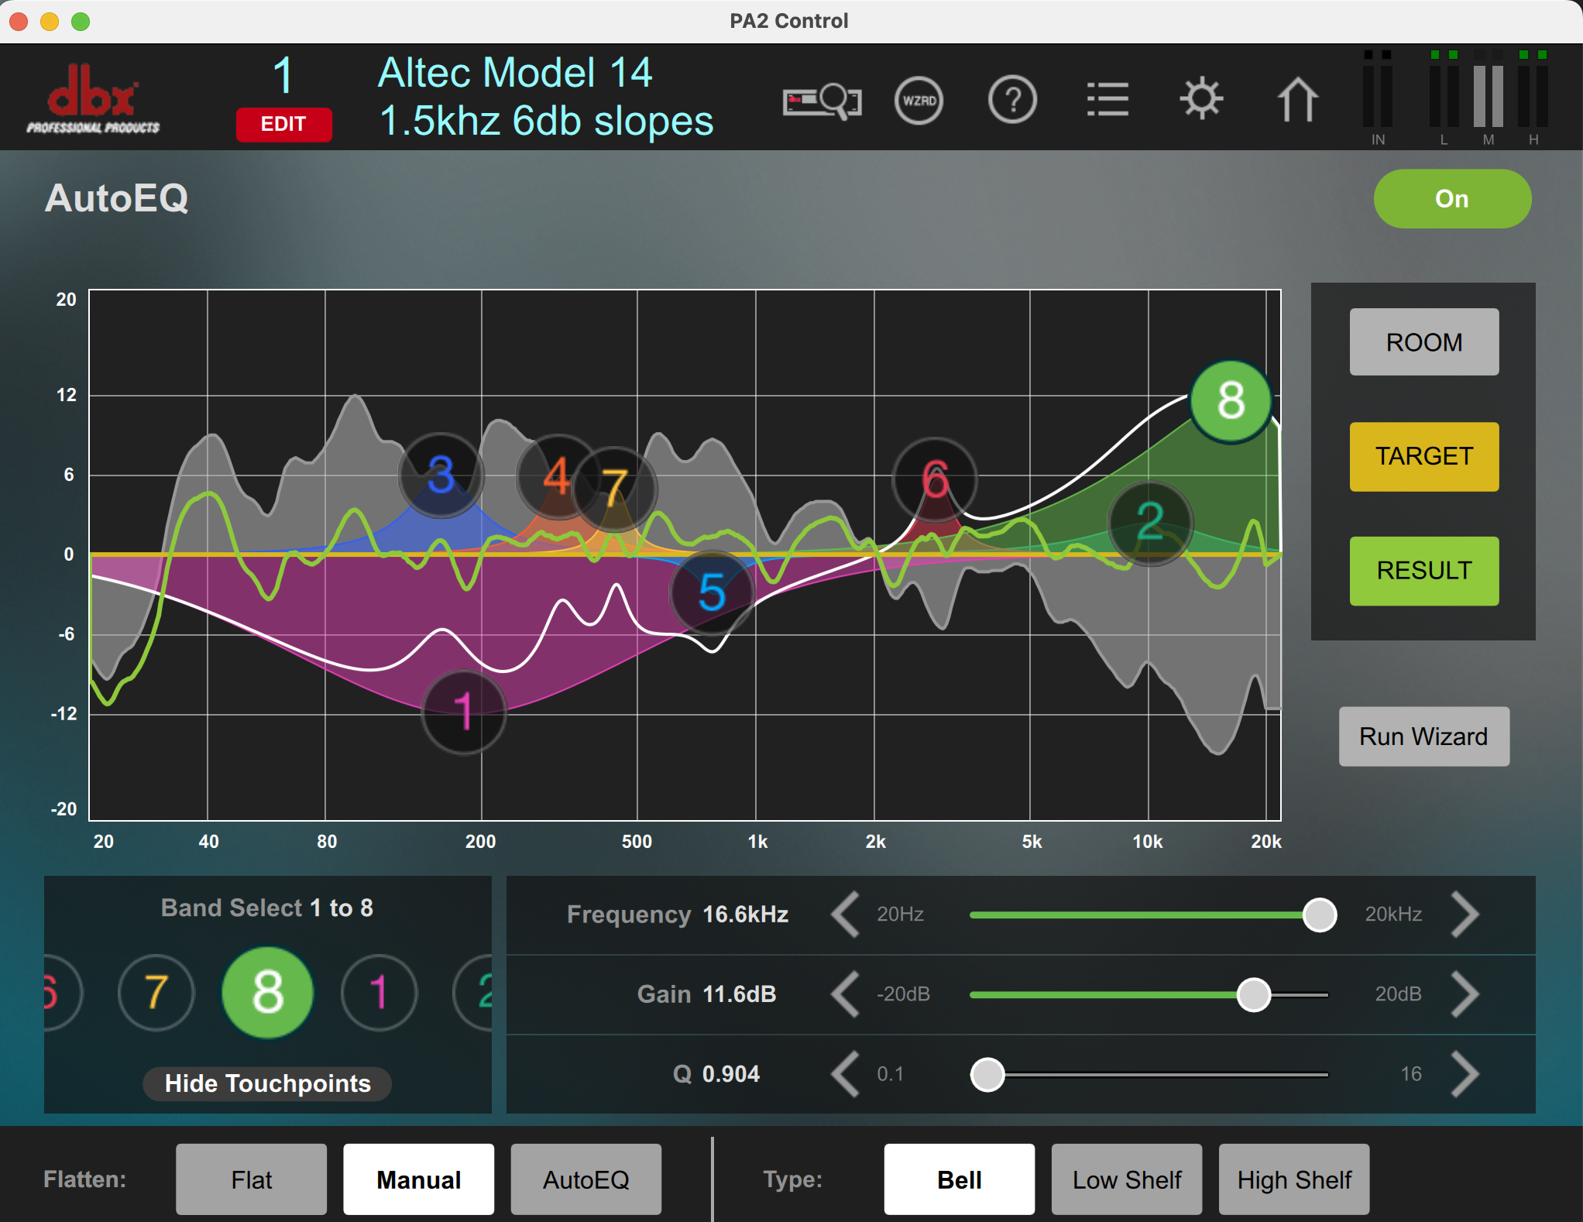Toggle Hide Touchpoints
The height and width of the screenshot is (1222, 1583).
267,1083
